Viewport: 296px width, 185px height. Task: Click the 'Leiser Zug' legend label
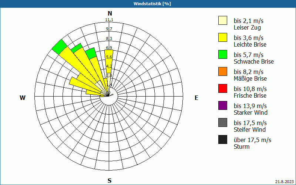point(247,27)
